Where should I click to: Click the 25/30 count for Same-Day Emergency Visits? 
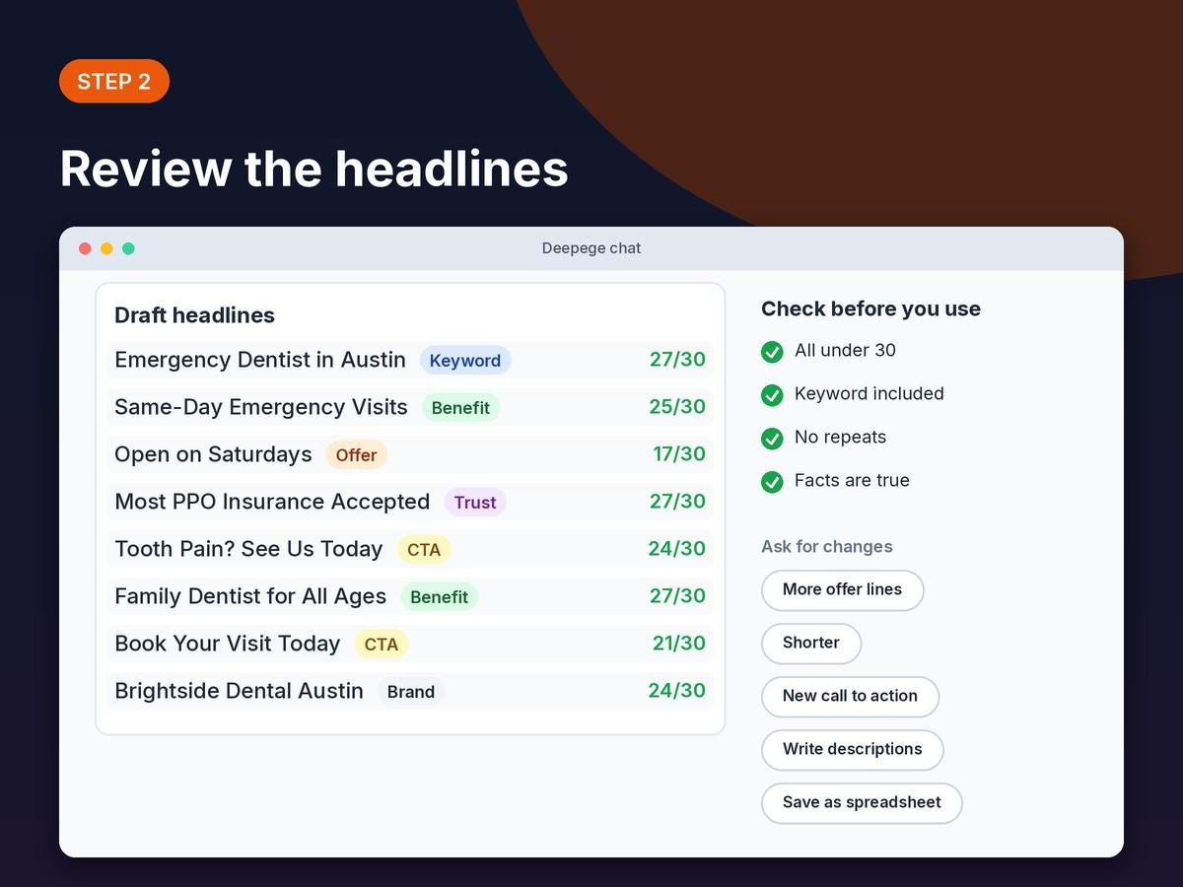[677, 407]
